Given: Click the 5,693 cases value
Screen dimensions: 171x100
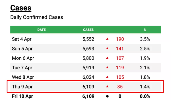Looking at the screenshot, I should click(88, 49).
